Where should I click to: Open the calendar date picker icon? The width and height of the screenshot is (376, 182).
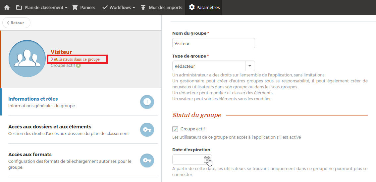coord(207,159)
